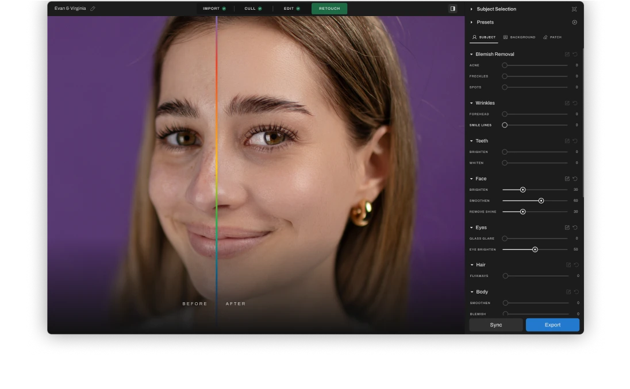Viewport: 630px width, 389px height.
Task: Click the Face Smoothen slider handle
Action: pyautogui.click(x=541, y=201)
